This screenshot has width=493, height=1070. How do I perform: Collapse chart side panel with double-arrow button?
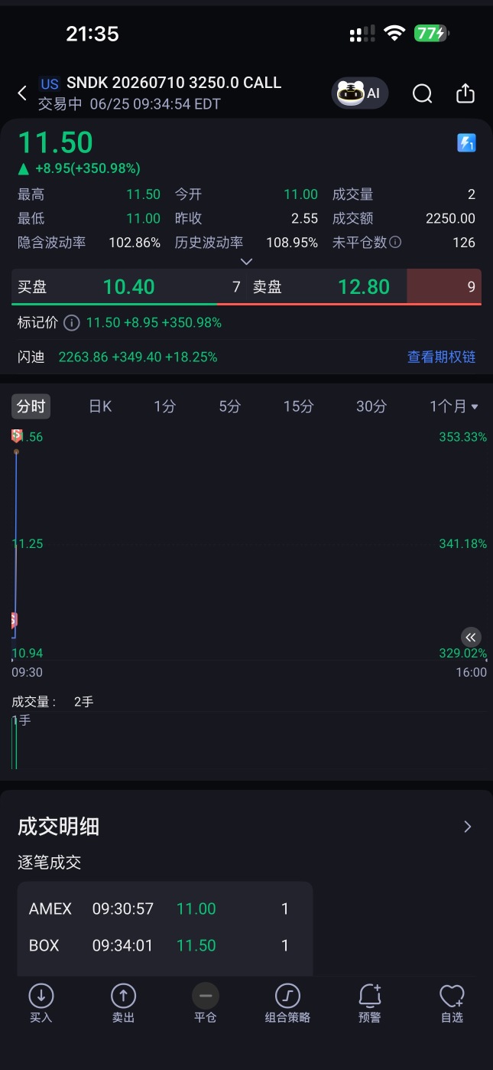coord(471,637)
